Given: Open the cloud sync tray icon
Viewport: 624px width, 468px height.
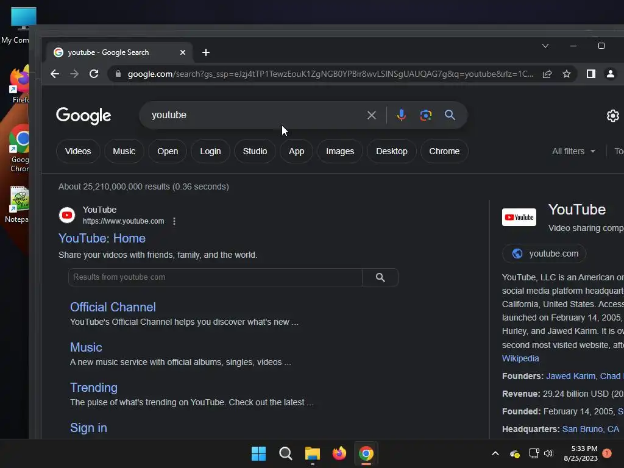Looking at the screenshot, I should [514, 453].
